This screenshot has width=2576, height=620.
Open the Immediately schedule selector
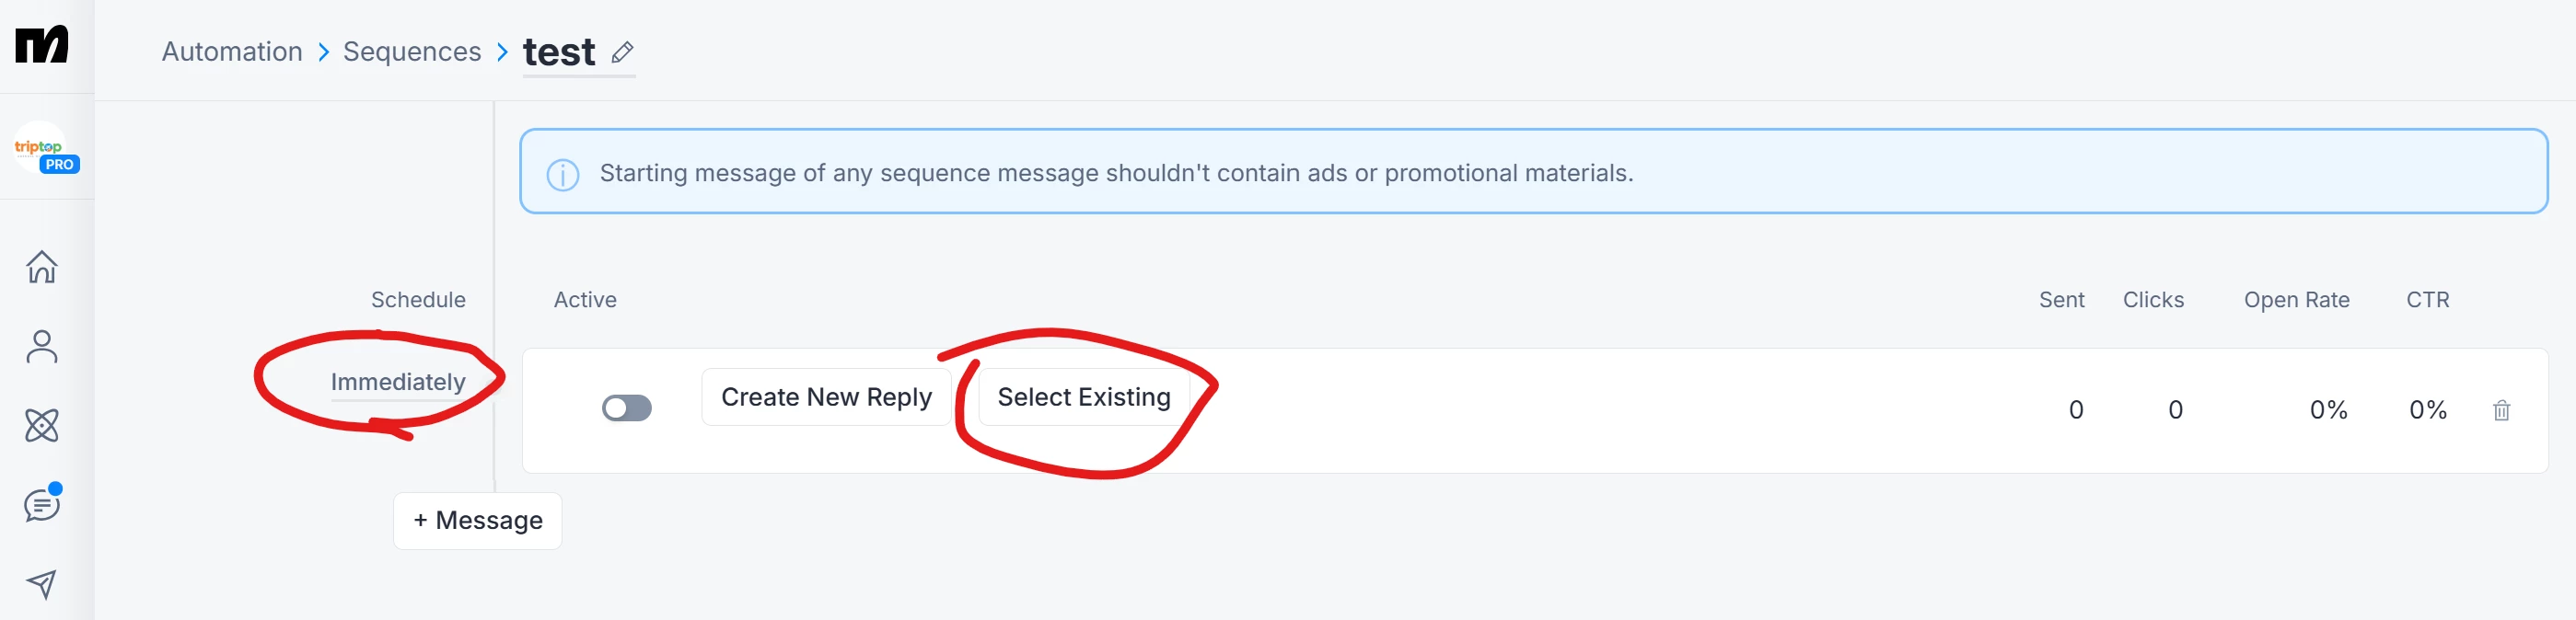398,383
